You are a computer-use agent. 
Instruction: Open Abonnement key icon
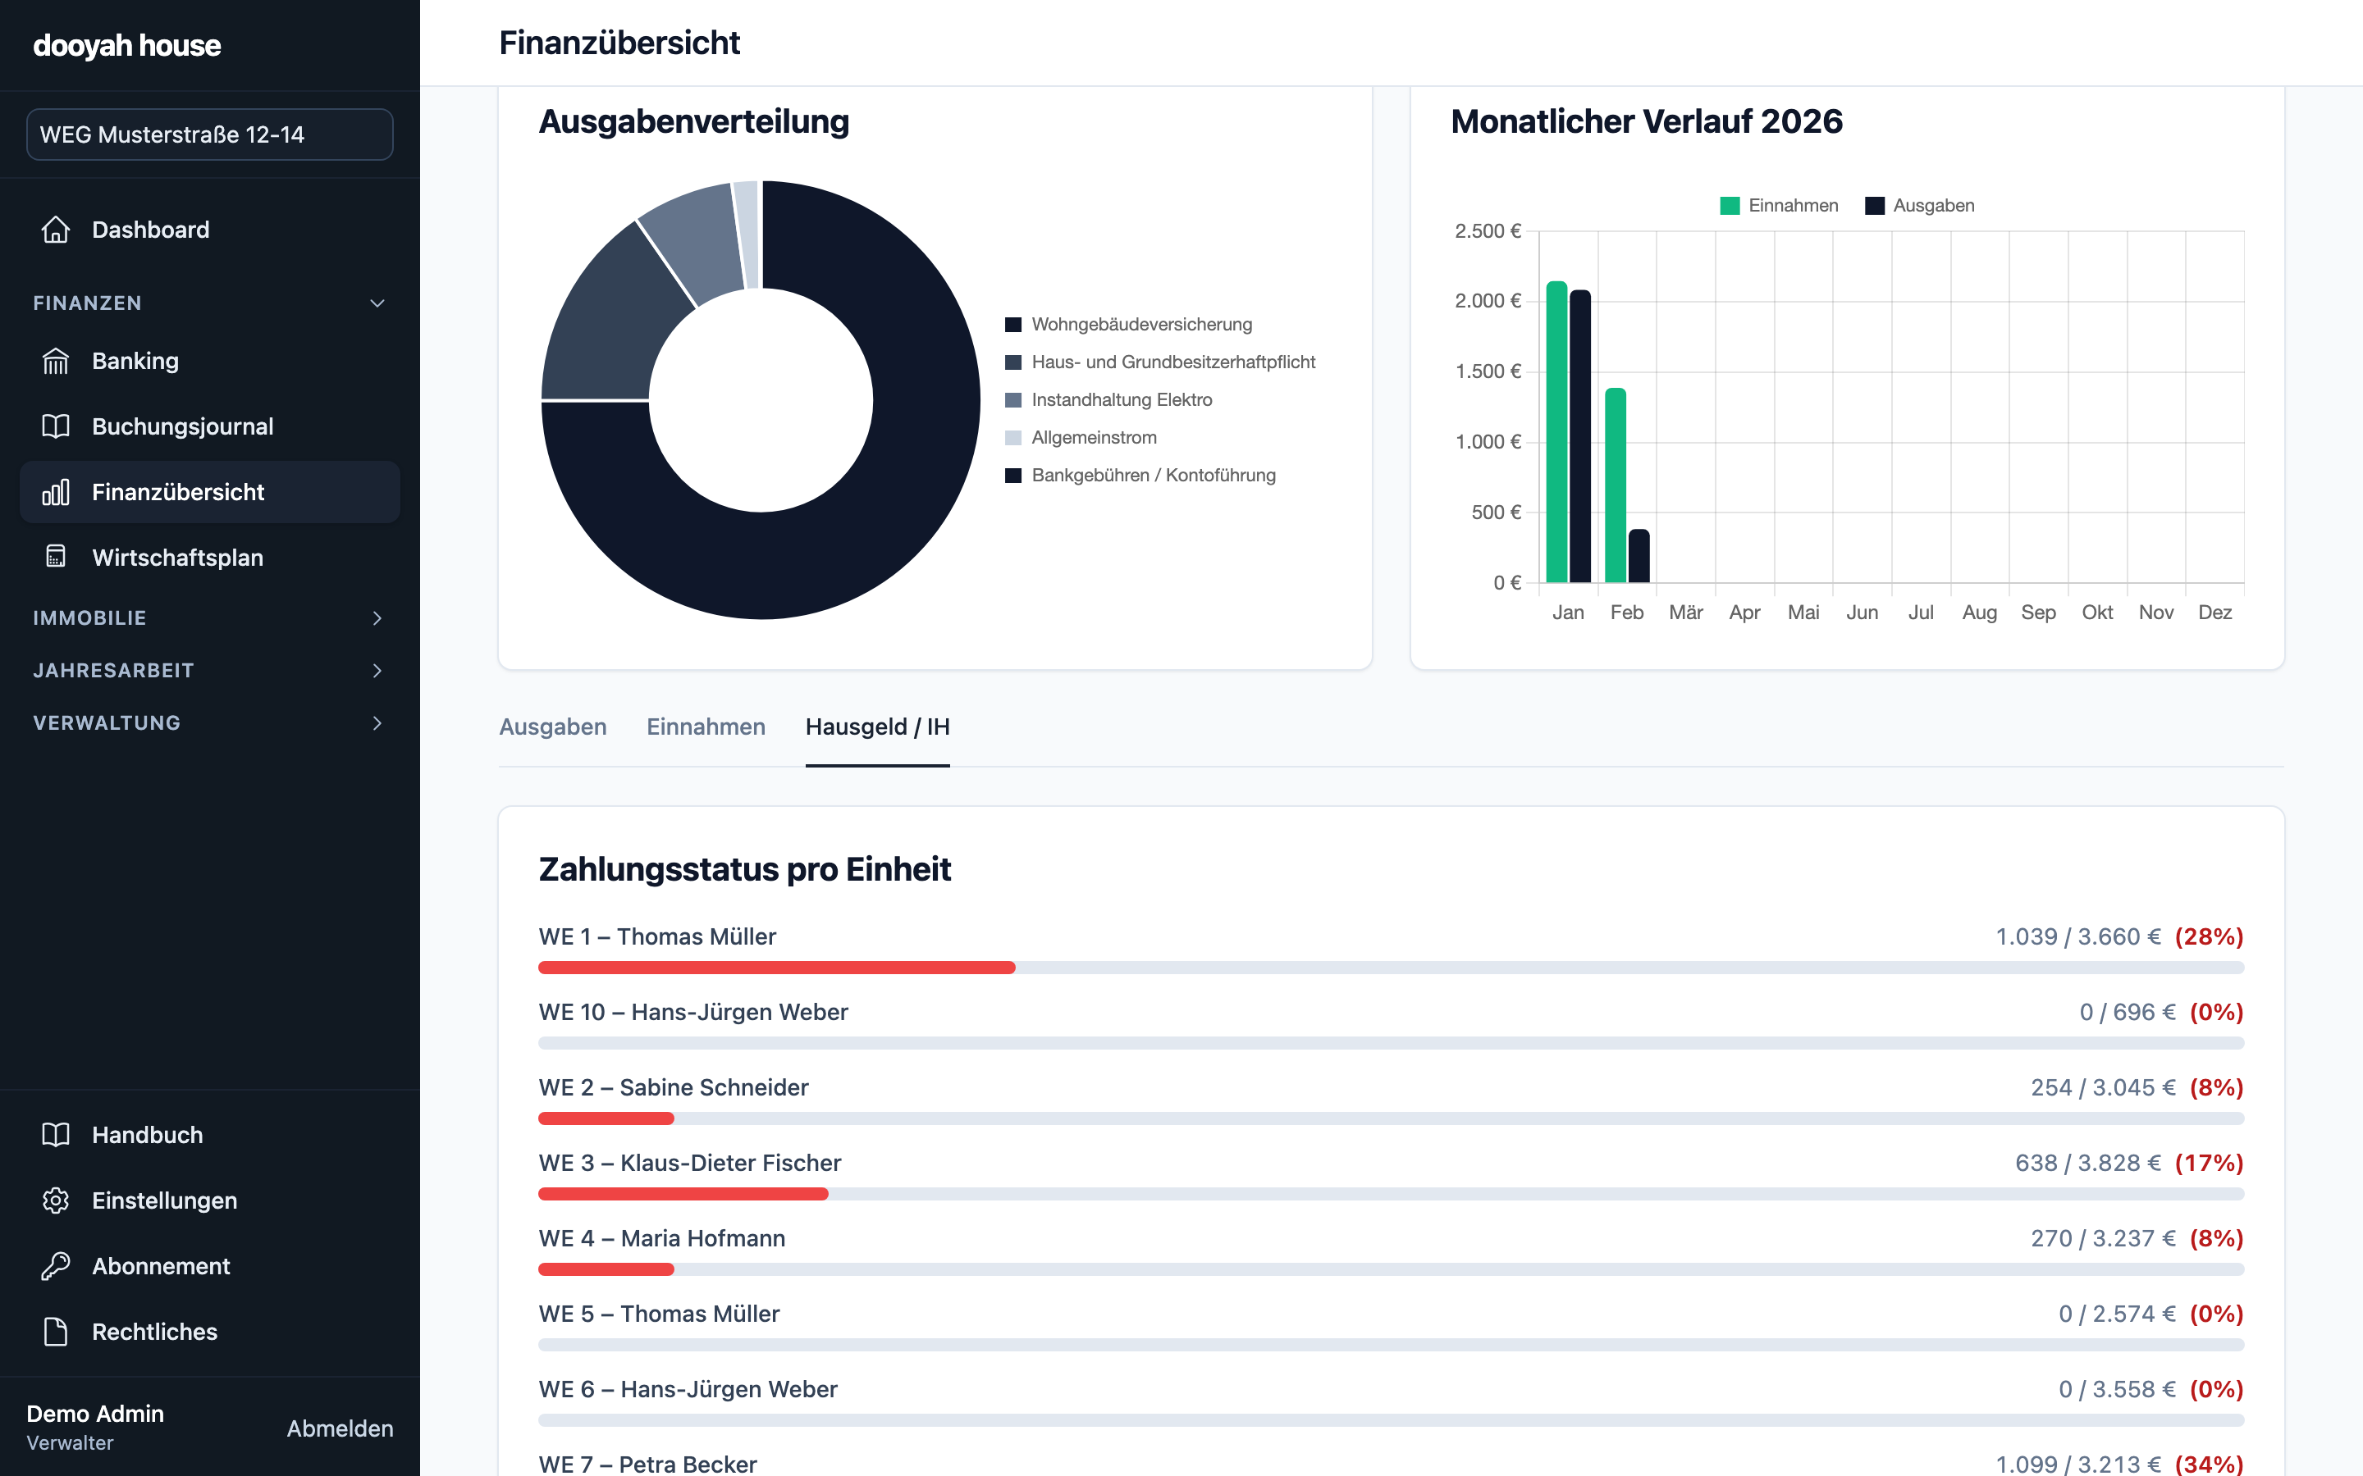pyautogui.click(x=56, y=1266)
